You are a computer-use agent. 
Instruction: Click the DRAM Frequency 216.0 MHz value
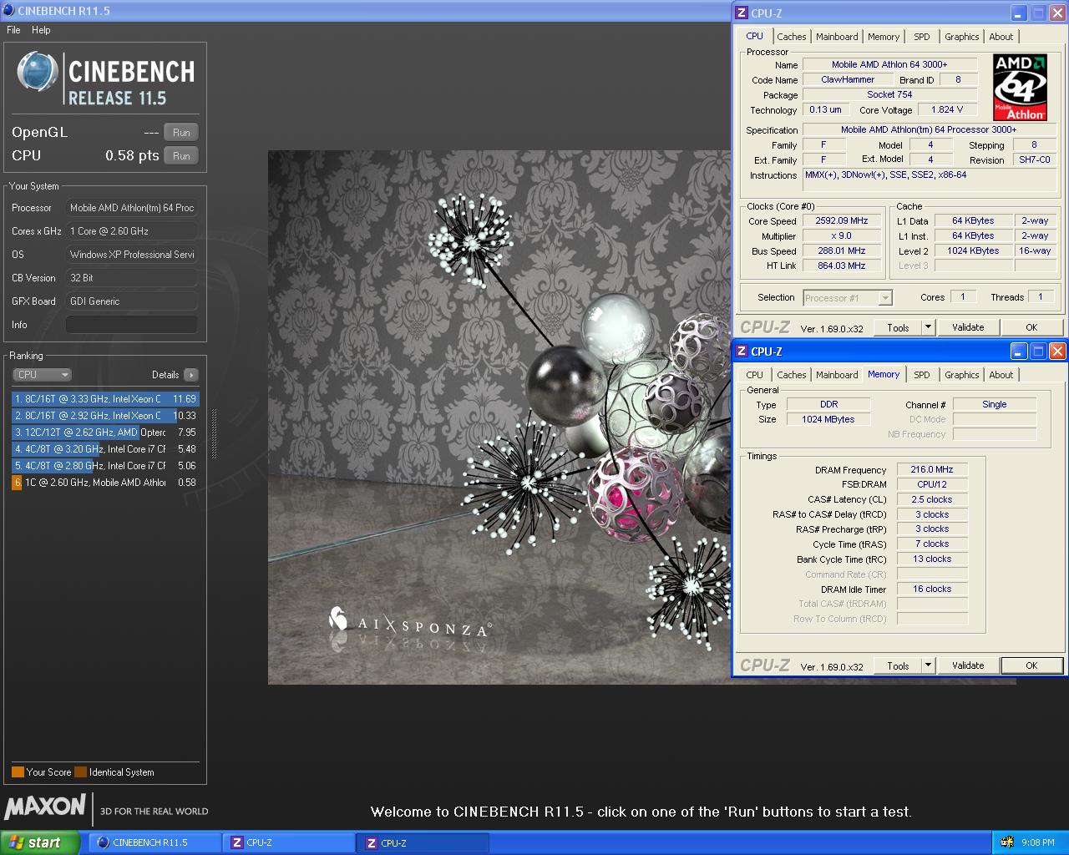pyautogui.click(x=932, y=470)
